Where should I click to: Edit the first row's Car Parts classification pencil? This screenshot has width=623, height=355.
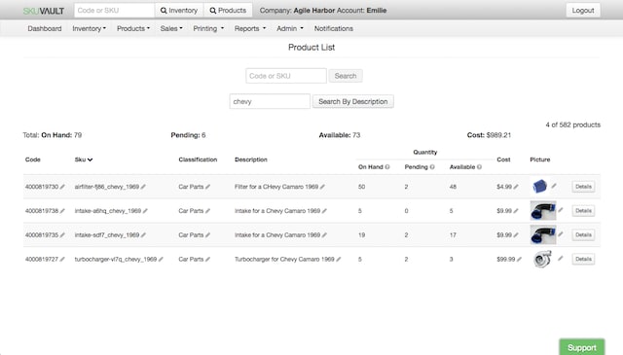click(x=207, y=187)
